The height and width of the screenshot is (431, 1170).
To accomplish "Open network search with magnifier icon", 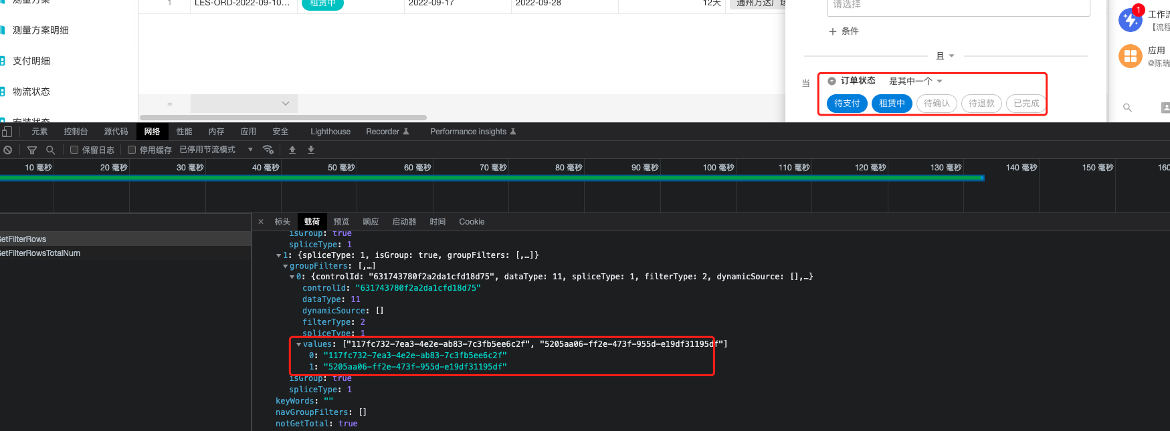I will pyautogui.click(x=50, y=150).
